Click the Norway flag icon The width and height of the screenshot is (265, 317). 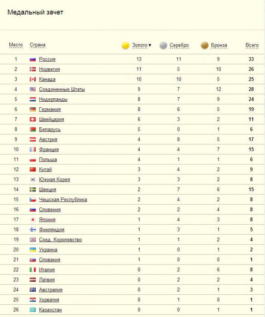[32, 69]
